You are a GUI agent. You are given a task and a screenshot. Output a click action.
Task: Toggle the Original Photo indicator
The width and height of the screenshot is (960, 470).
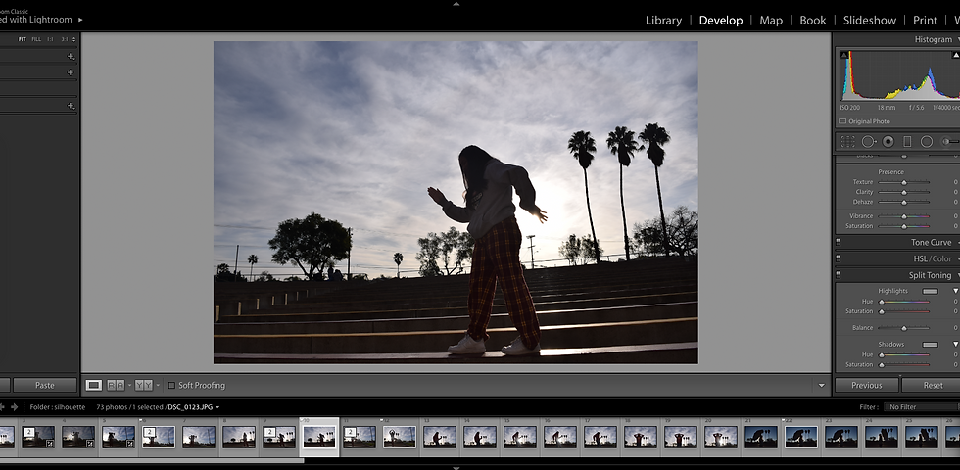click(842, 121)
